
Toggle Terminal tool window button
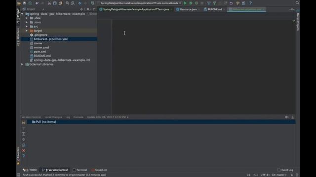click(x=79, y=170)
